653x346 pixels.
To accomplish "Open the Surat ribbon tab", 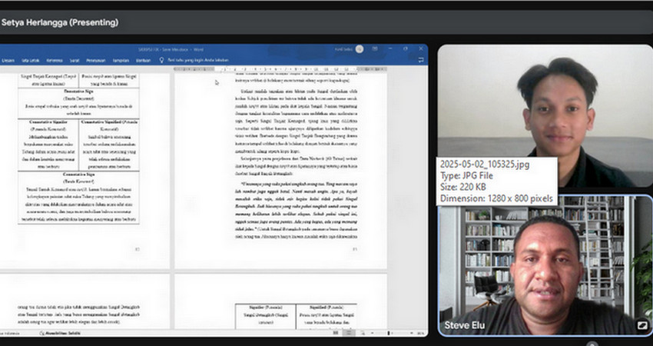I will [75, 61].
